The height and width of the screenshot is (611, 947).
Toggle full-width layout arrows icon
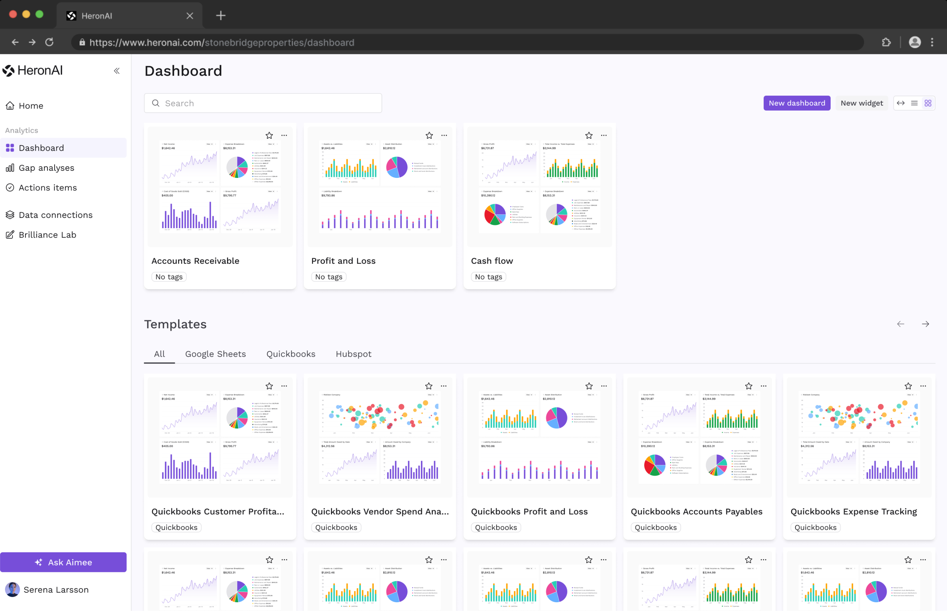click(900, 103)
